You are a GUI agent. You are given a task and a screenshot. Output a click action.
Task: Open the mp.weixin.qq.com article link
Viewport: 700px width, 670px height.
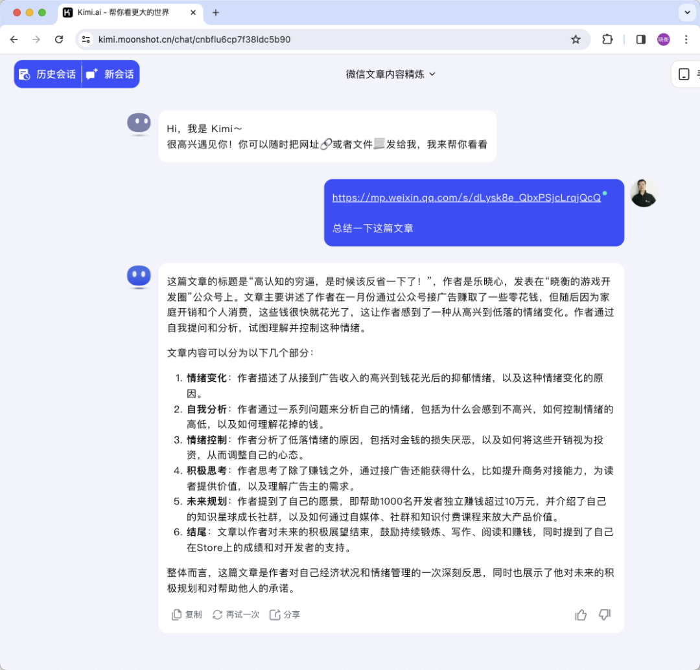point(467,197)
